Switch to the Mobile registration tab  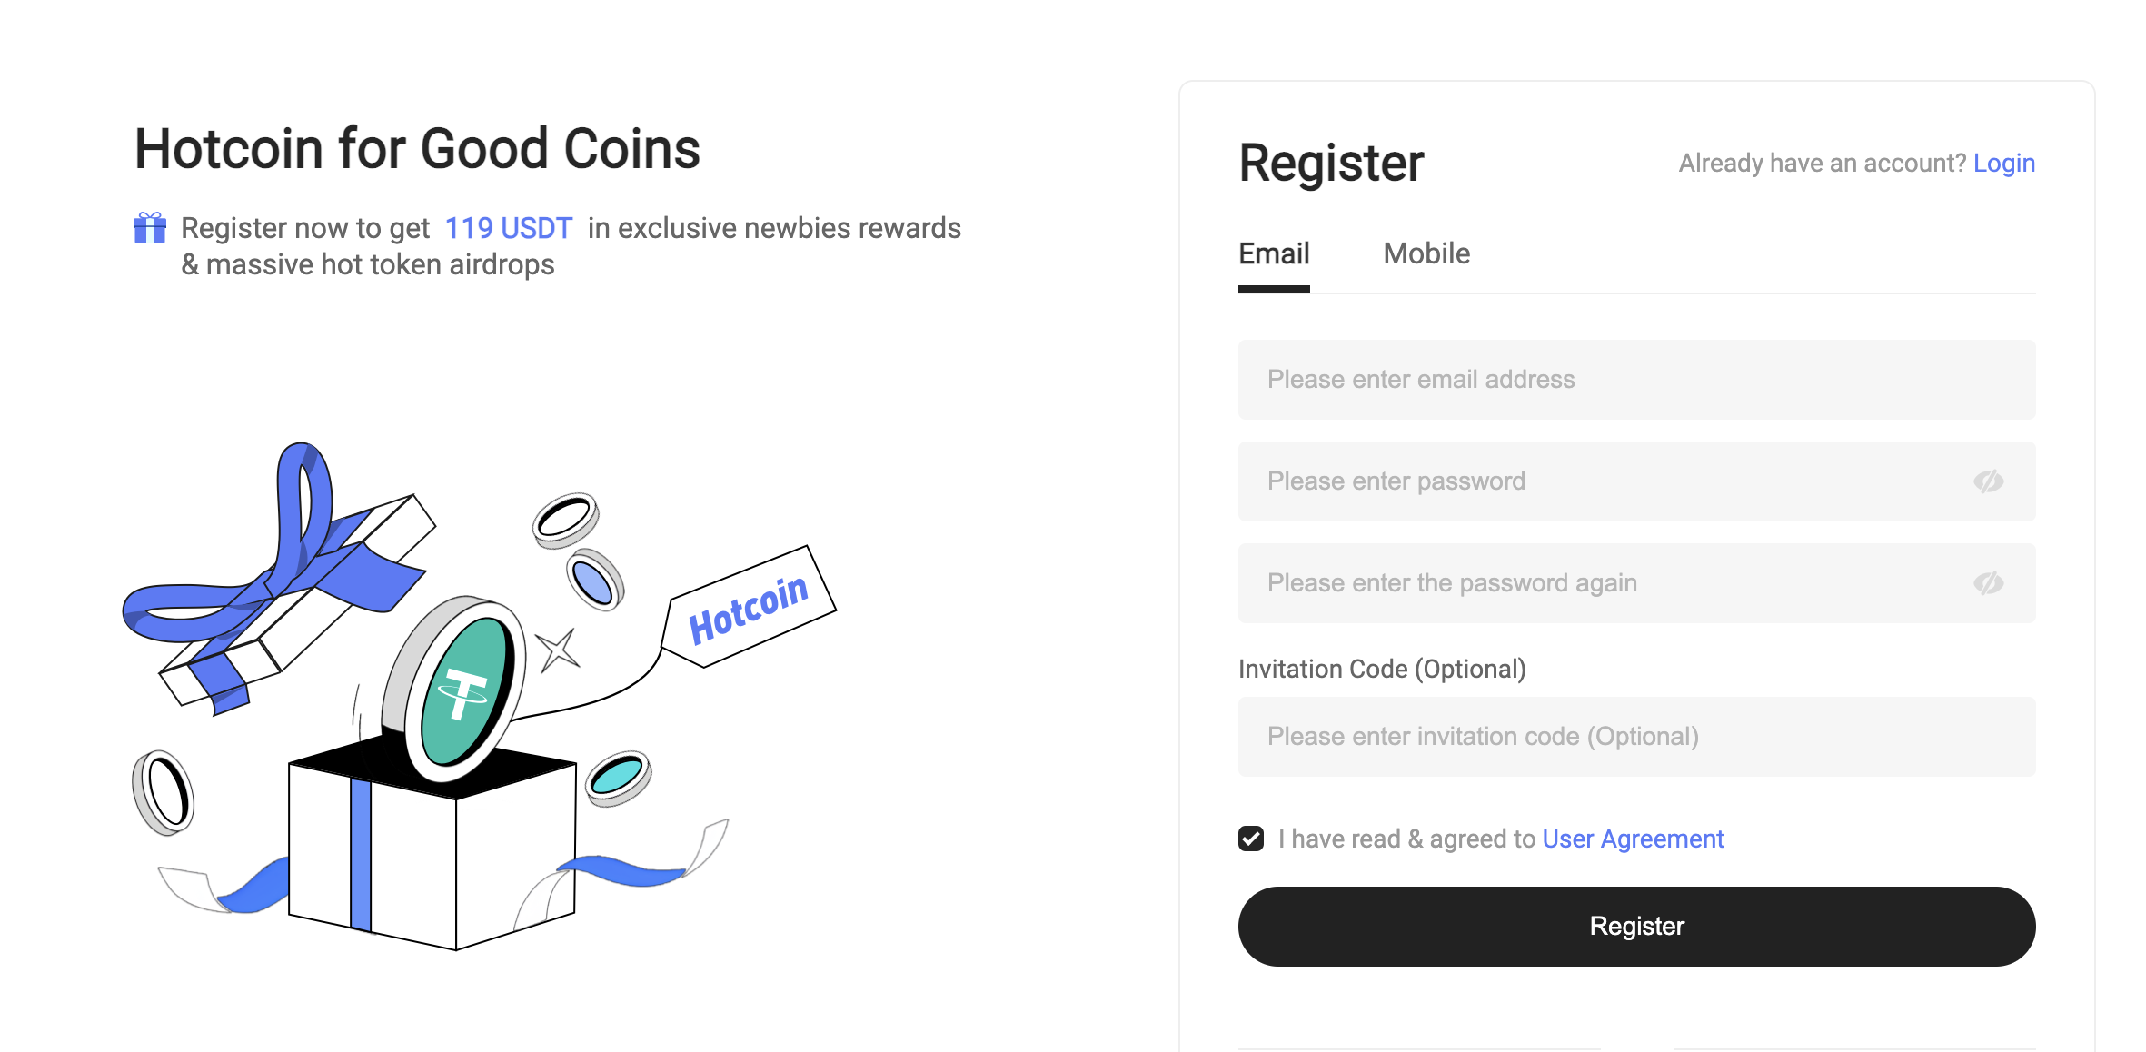pyautogui.click(x=1426, y=254)
